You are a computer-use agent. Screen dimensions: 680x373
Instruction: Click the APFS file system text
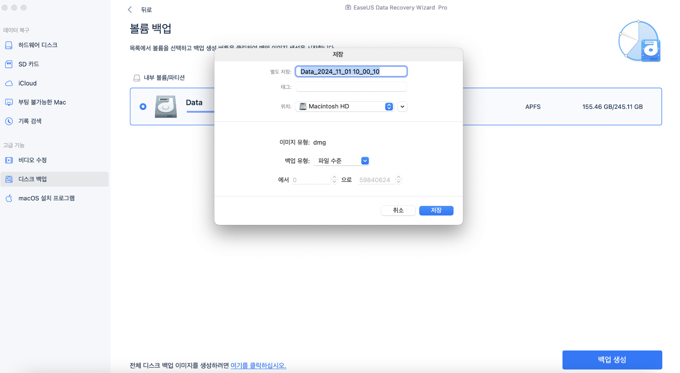click(x=533, y=107)
